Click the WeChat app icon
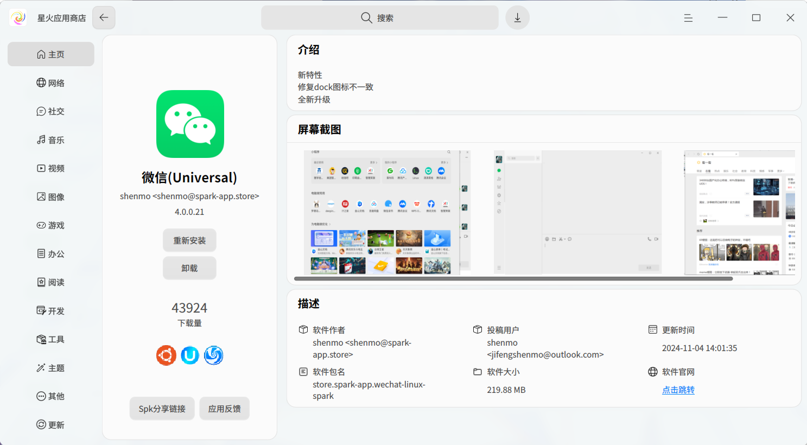 190,124
